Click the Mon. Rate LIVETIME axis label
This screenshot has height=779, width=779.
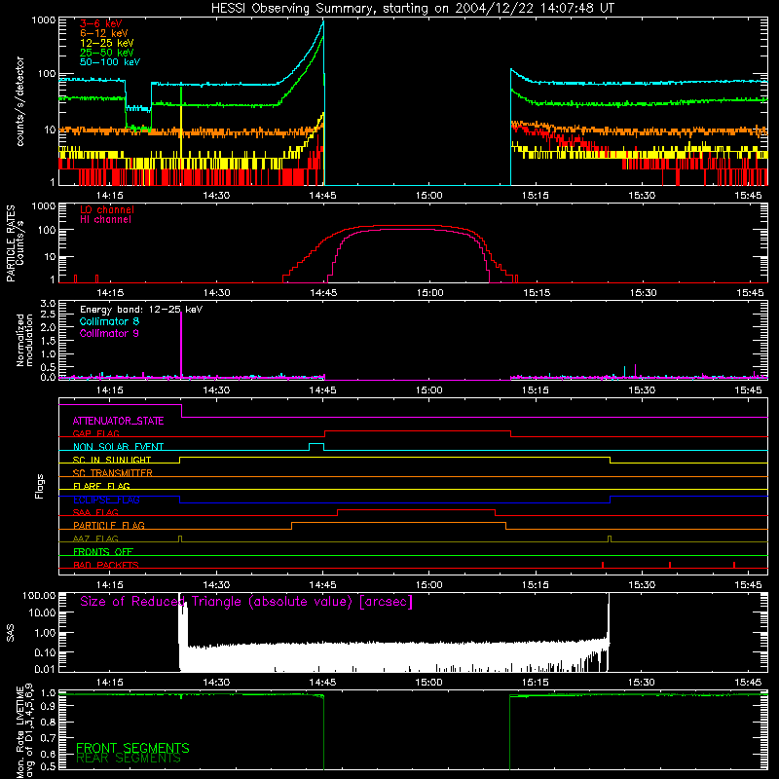coord(24,730)
